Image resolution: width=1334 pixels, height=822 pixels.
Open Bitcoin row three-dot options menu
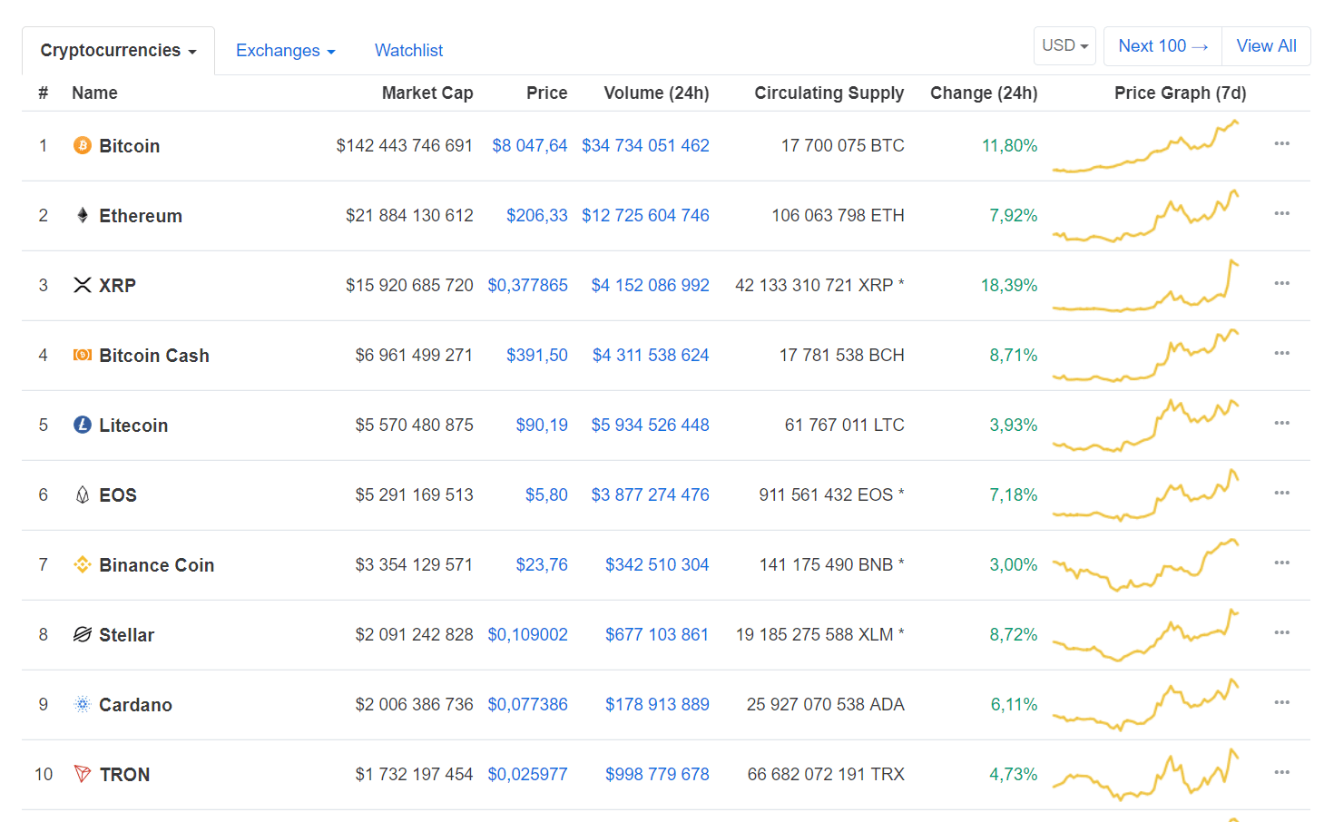pos(1281,144)
